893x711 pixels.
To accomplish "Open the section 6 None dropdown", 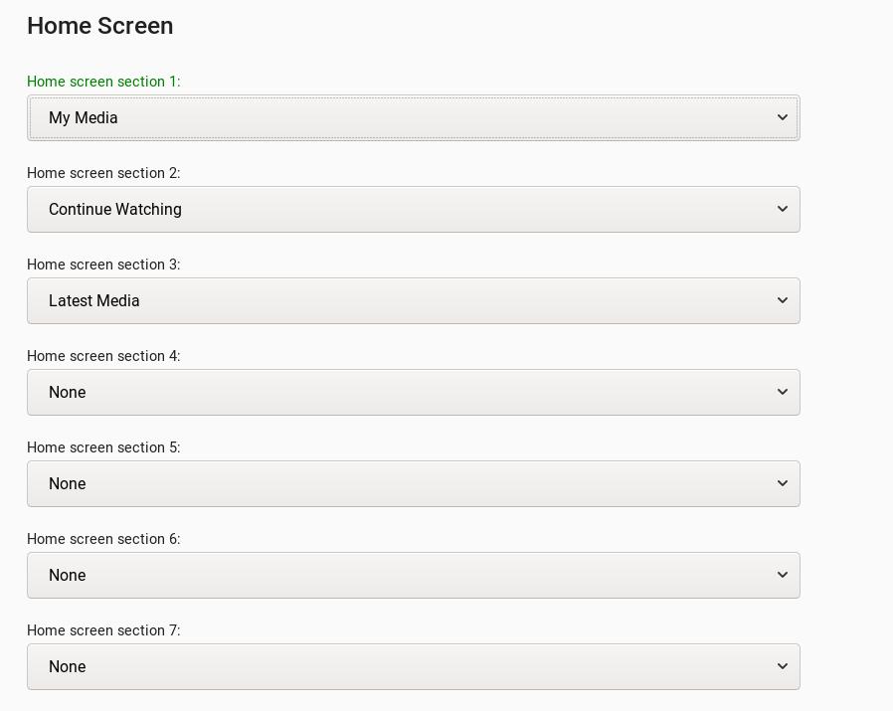I will click(414, 576).
